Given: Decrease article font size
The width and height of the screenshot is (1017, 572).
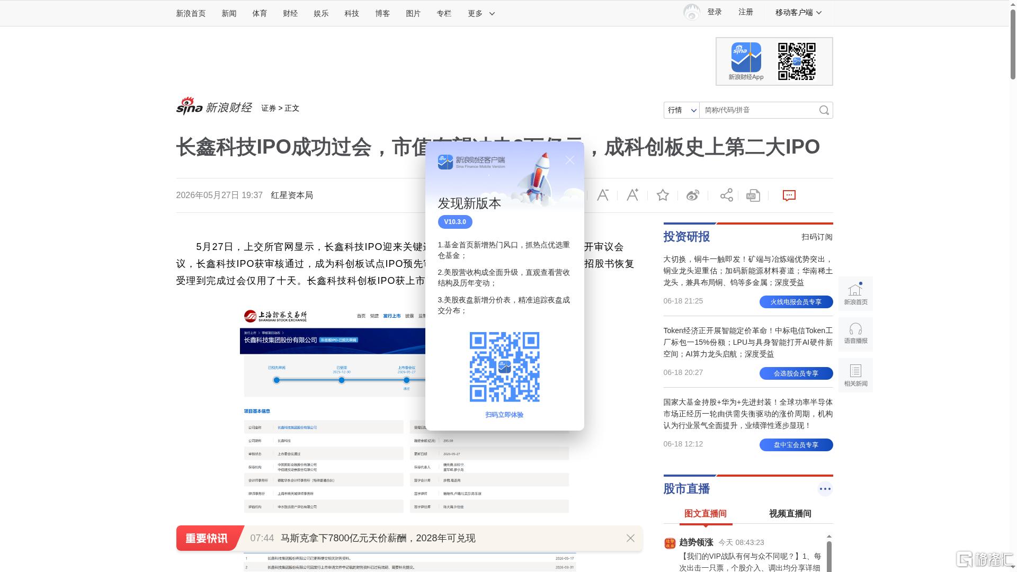Looking at the screenshot, I should 603,195.
